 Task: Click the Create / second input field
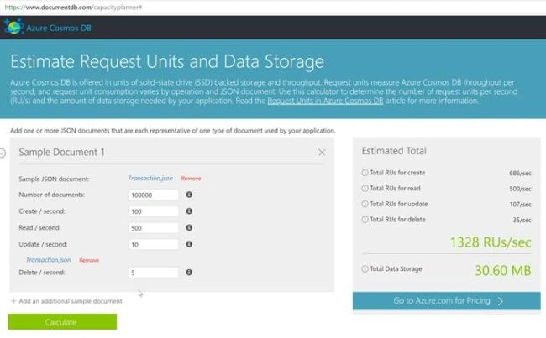(153, 211)
